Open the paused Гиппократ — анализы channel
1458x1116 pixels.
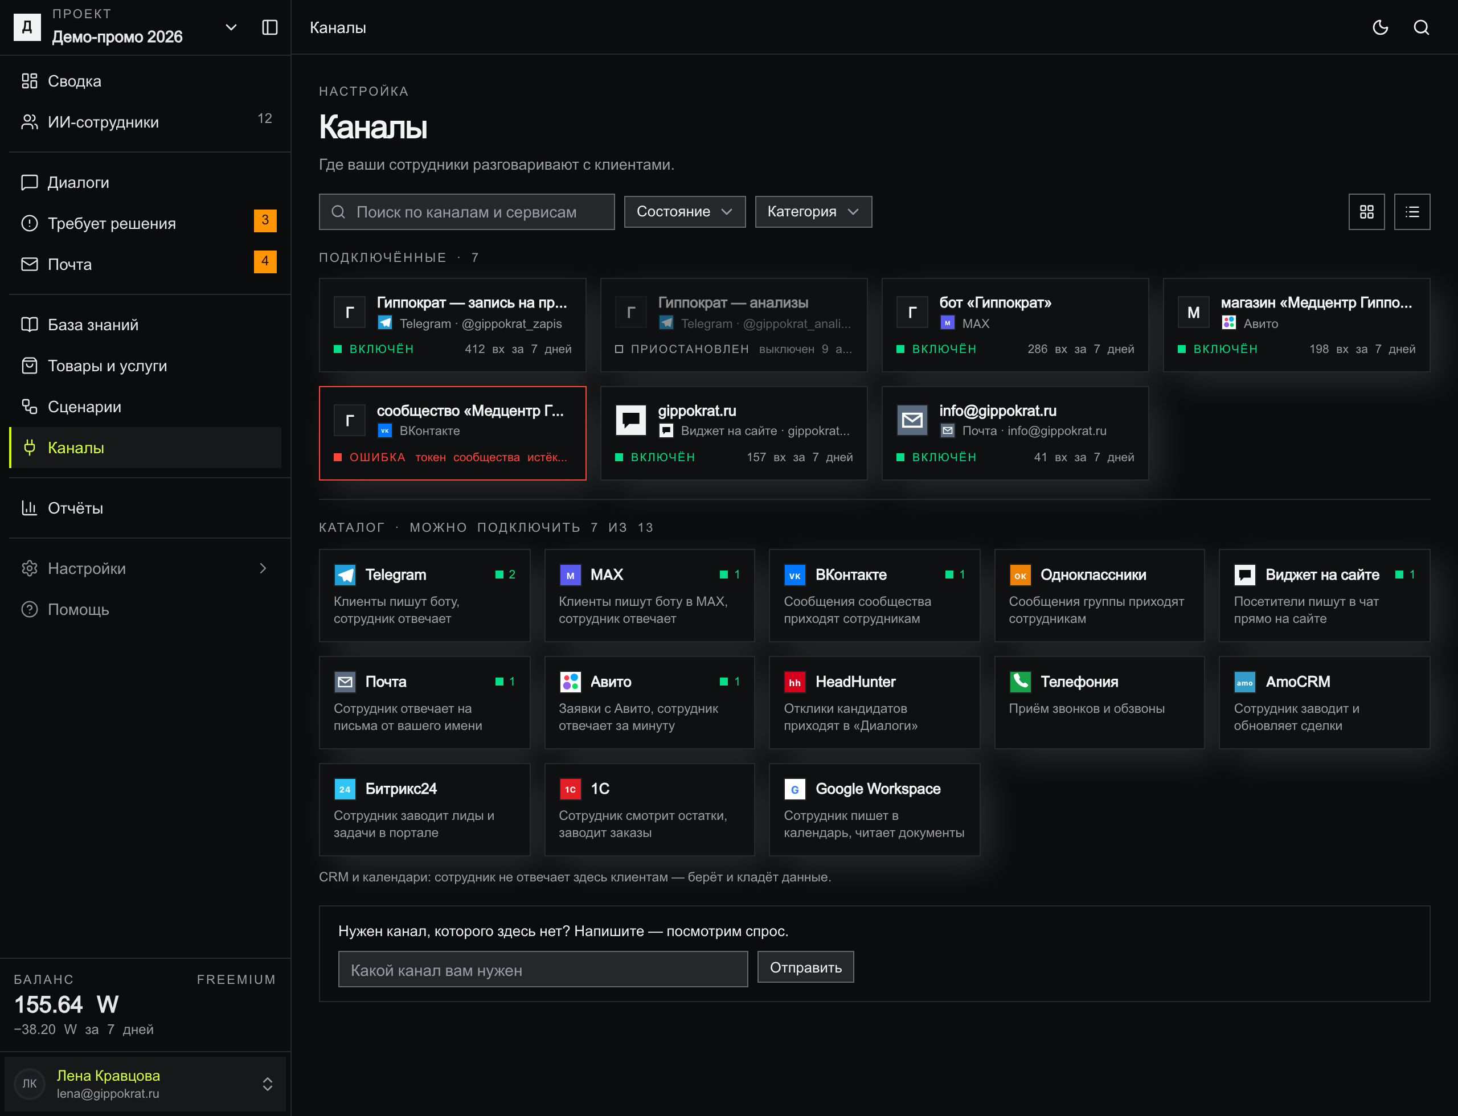pos(734,325)
